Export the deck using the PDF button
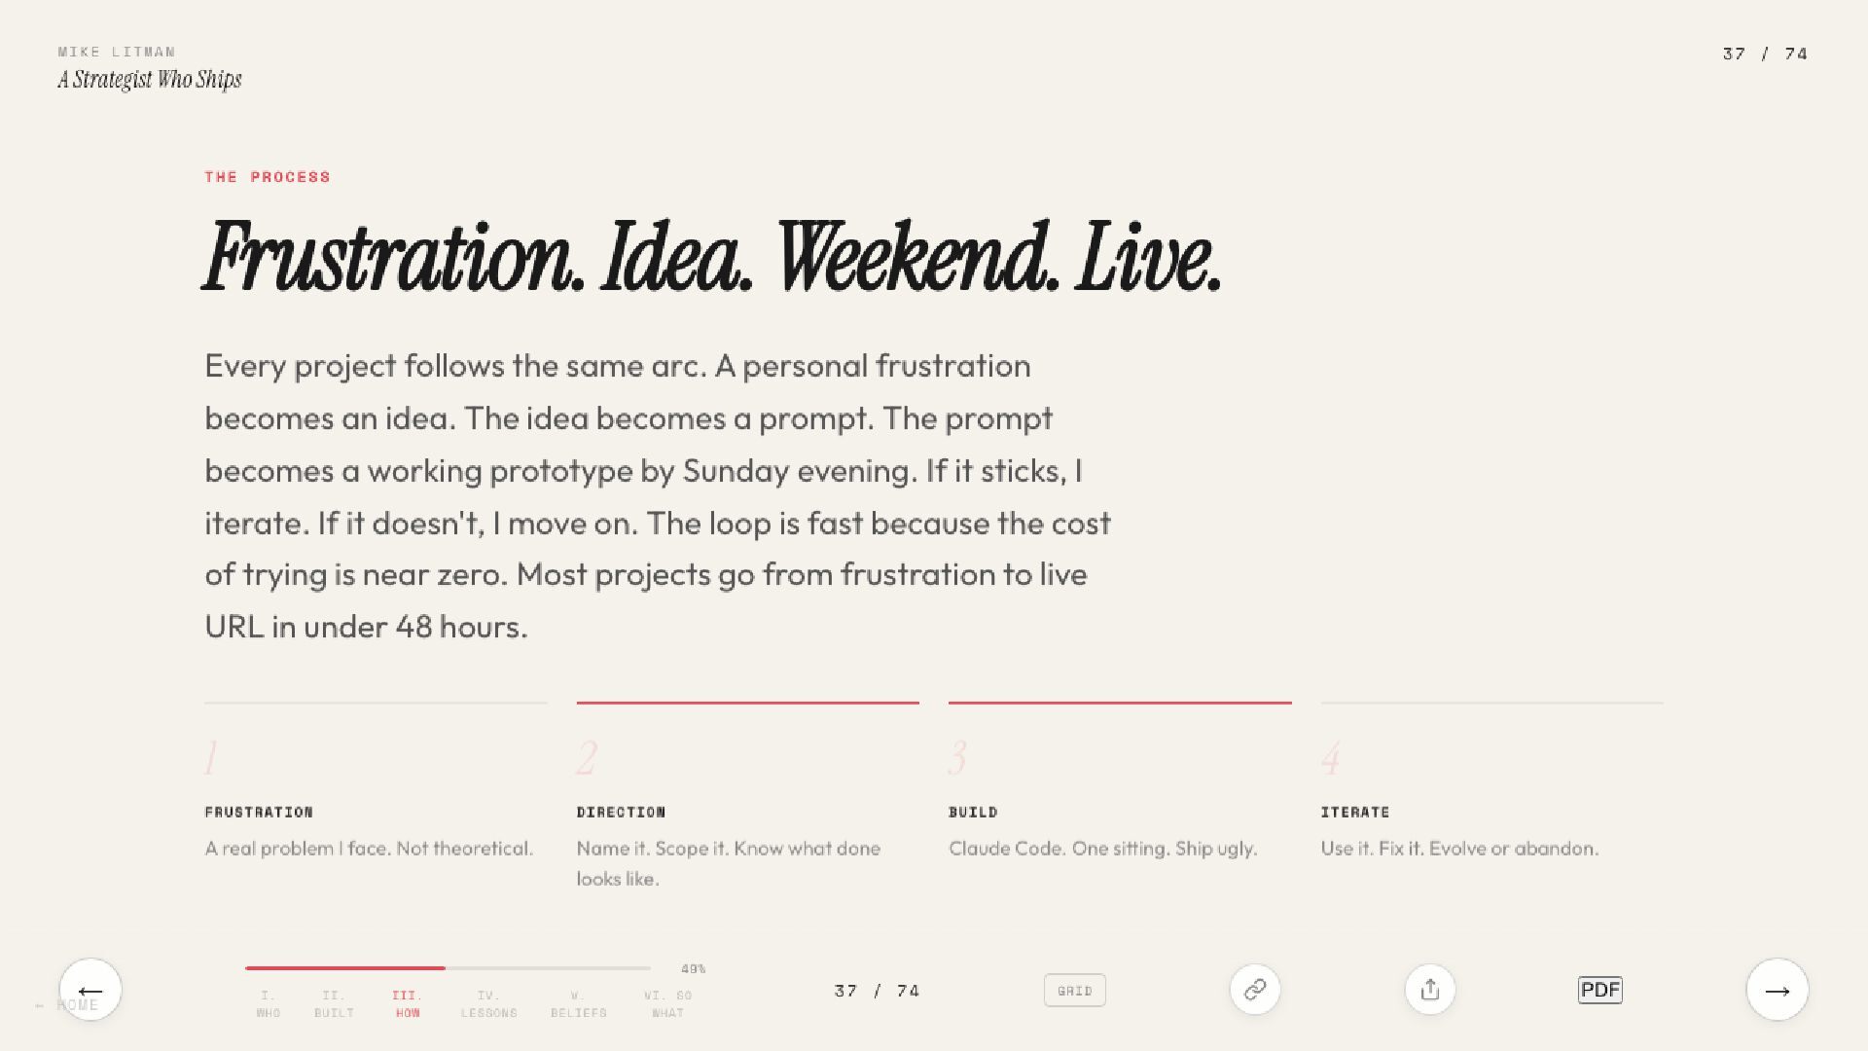1868x1051 pixels. tap(1600, 990)
